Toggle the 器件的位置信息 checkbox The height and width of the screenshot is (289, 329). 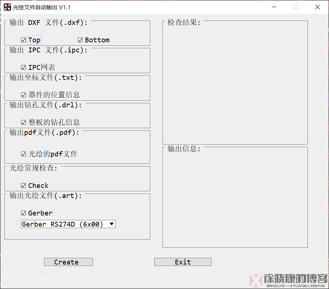[24, 95]
